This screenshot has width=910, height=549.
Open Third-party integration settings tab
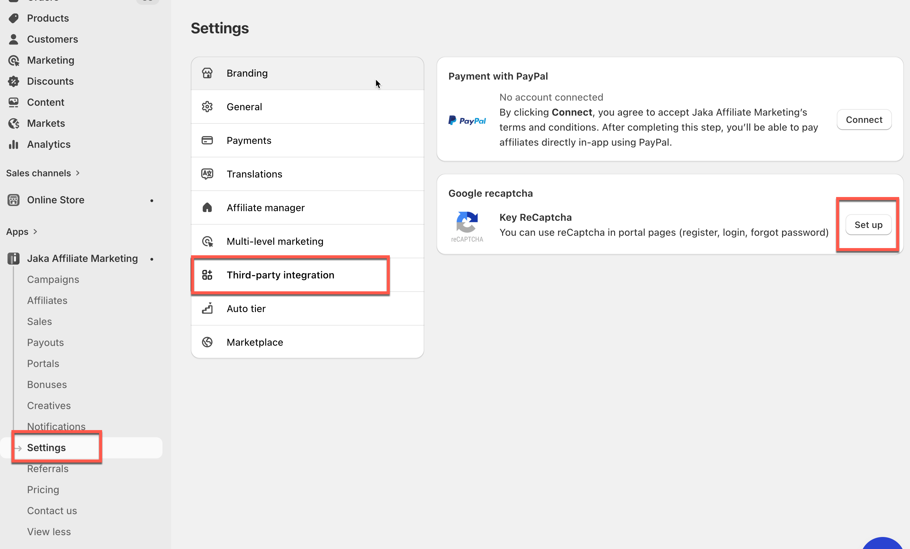pos(280,275)
